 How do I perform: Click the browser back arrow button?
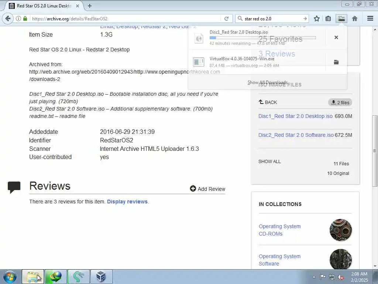tap(8, 18)
